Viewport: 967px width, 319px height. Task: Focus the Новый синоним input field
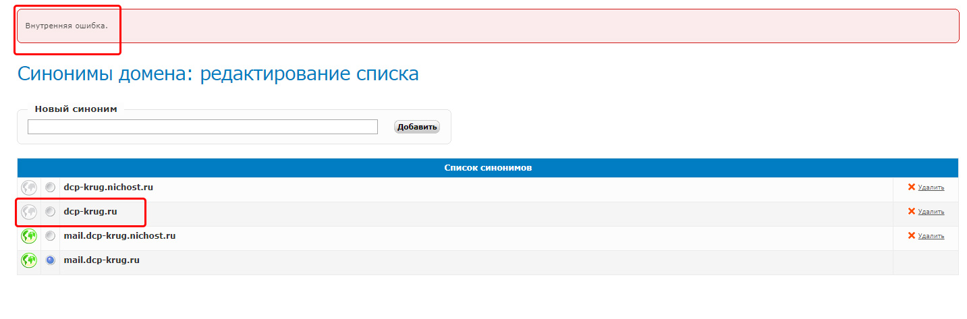(202, 127)
